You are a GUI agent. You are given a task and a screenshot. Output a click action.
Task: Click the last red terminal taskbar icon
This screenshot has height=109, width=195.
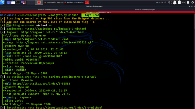coord(87,2)
